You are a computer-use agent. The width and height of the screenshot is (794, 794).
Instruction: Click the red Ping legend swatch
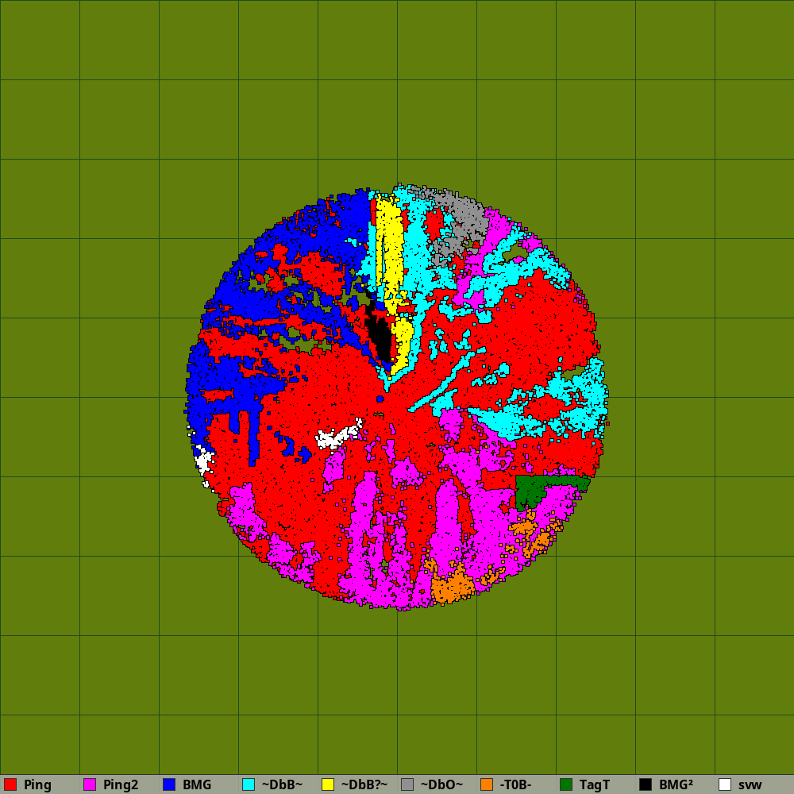(10, 784)
